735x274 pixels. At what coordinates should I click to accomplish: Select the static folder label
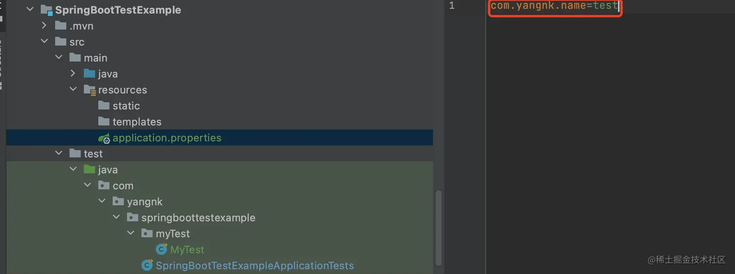click(x=126, y=106)
